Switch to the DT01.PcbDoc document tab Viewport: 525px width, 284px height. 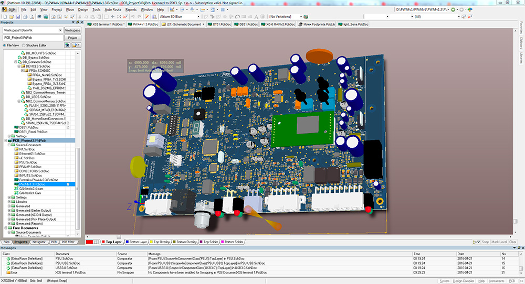[219, 24]
